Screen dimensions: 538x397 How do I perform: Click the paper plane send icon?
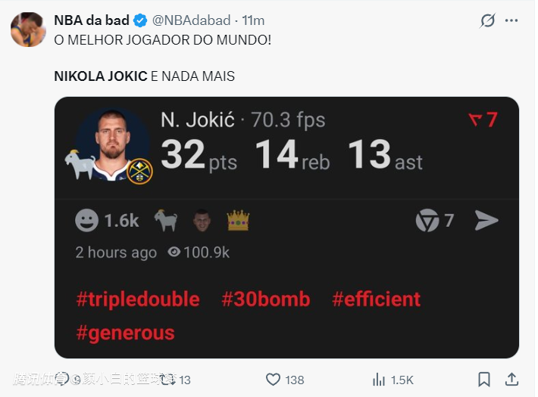(x=486, y=220)
